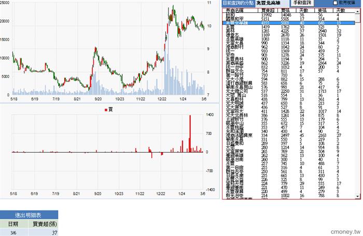
Task: Select the broker row with net 340
Action: [289, 131]
